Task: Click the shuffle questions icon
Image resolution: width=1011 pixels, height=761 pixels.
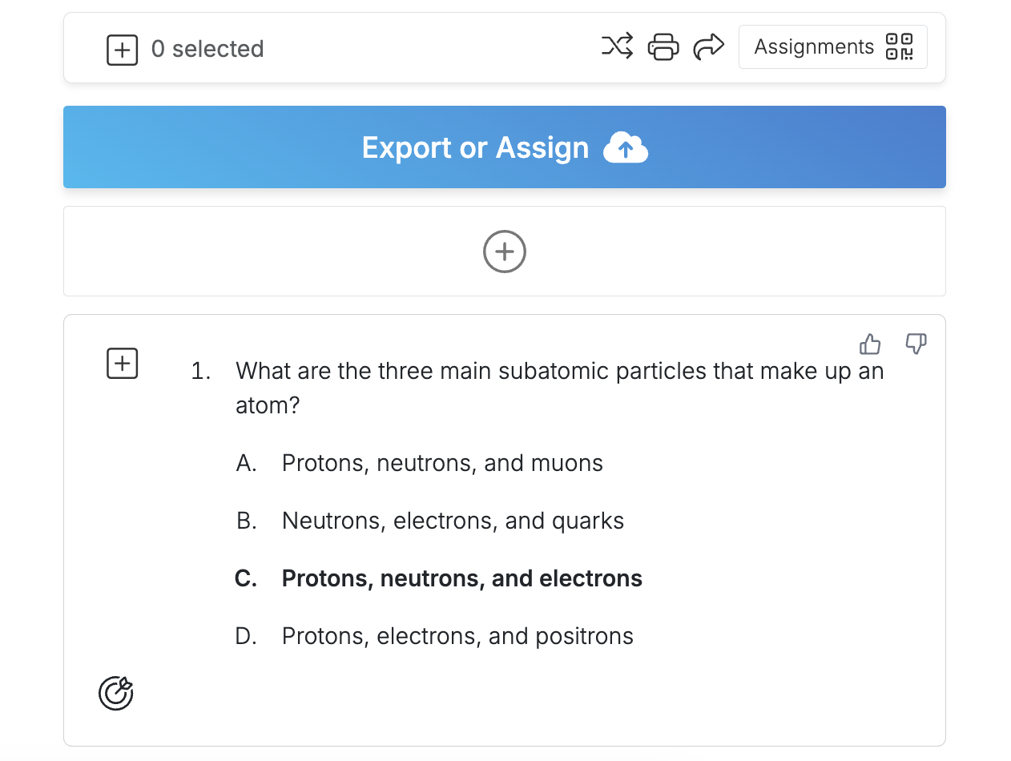Action: tap(617, 46)
